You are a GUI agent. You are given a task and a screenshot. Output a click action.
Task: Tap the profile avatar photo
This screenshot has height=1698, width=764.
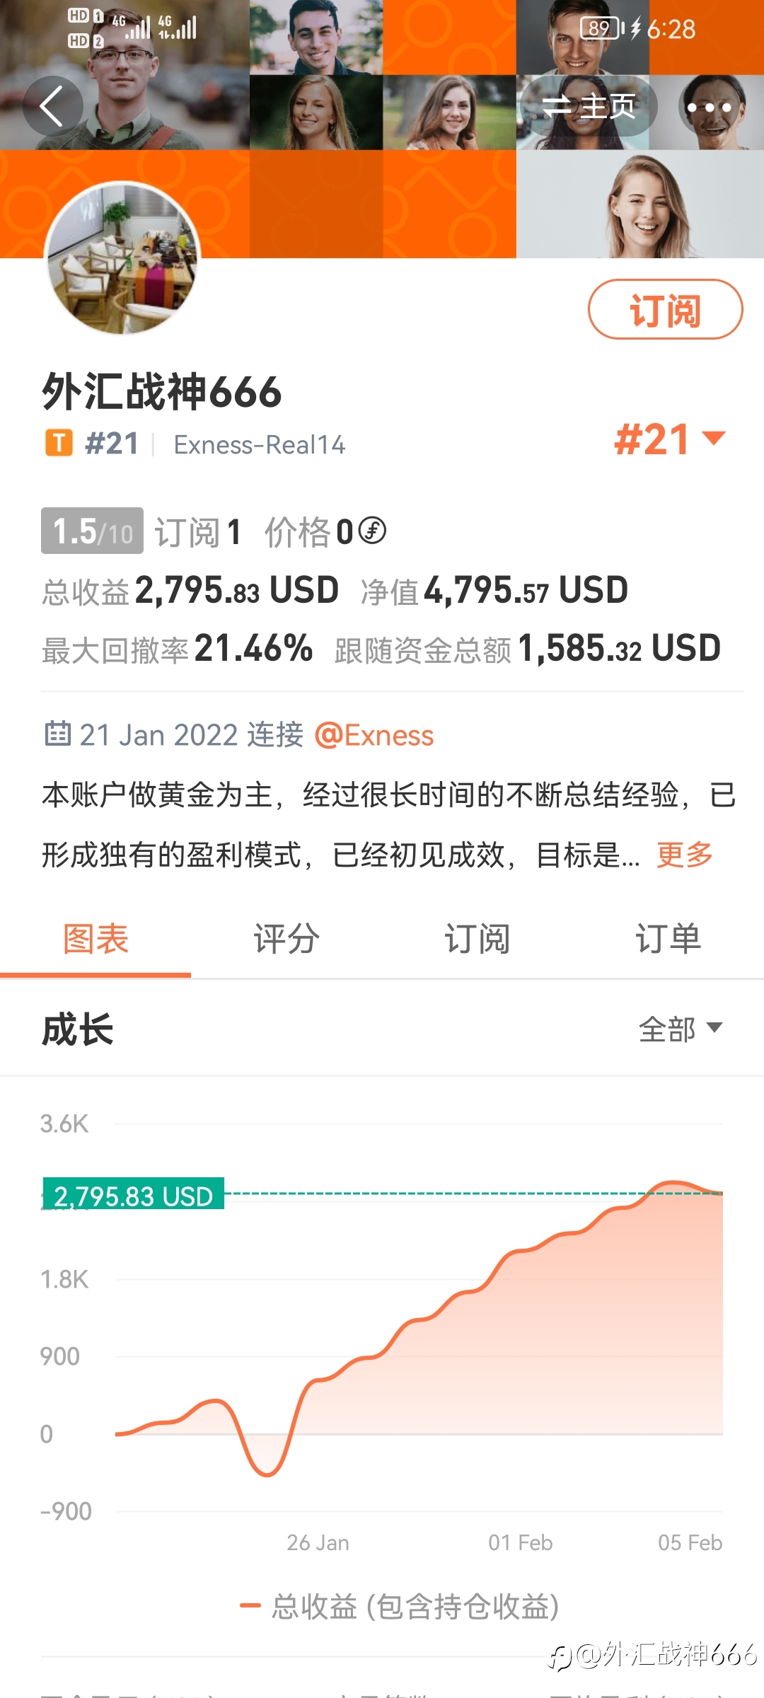(122, 258)
